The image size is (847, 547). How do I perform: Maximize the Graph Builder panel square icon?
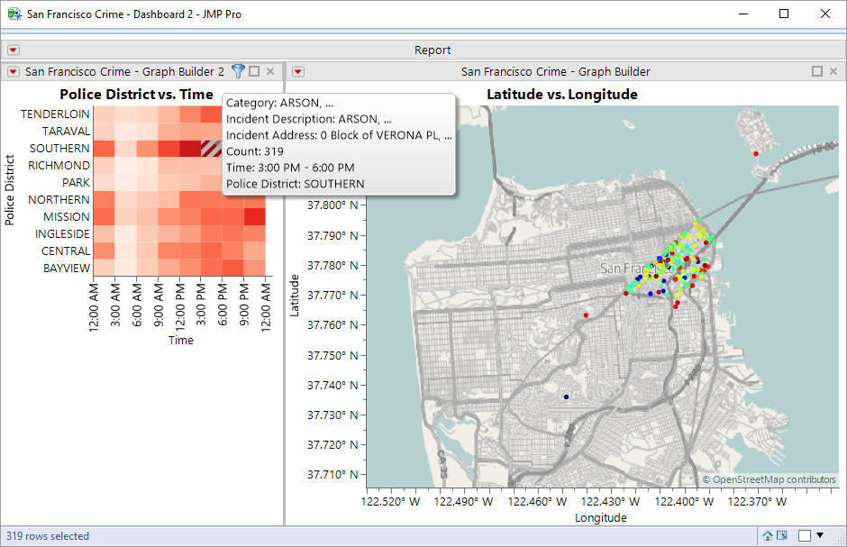(x=816, y=71)
